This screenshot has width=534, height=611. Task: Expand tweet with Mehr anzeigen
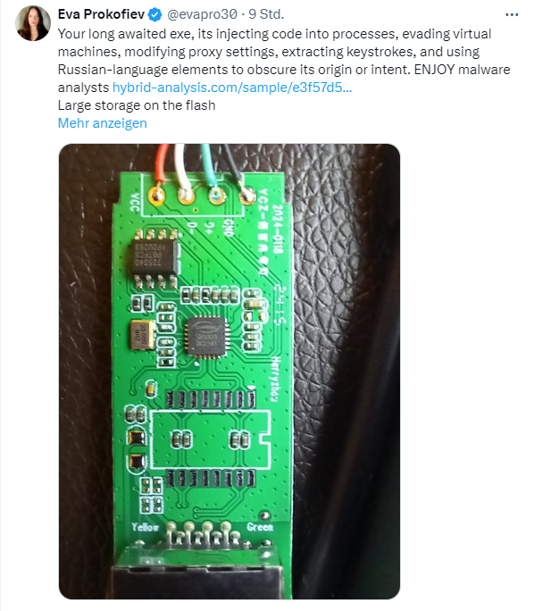click(103, 123)
